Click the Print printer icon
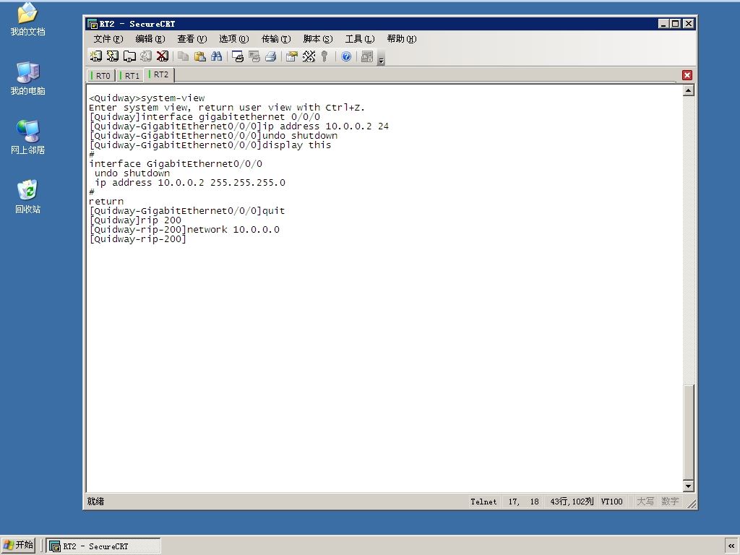Image resolution: width=740 pixels, height=555 pixels. point(271,56)
